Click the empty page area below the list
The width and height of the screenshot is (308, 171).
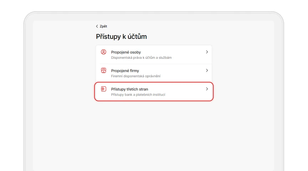pos(154,135)
